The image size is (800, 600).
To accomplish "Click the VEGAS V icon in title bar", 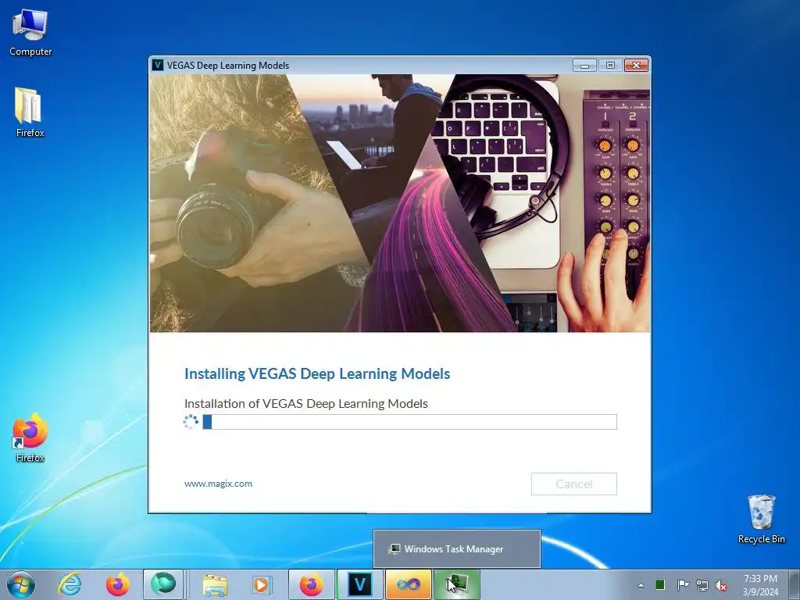I will click(158, 65).
